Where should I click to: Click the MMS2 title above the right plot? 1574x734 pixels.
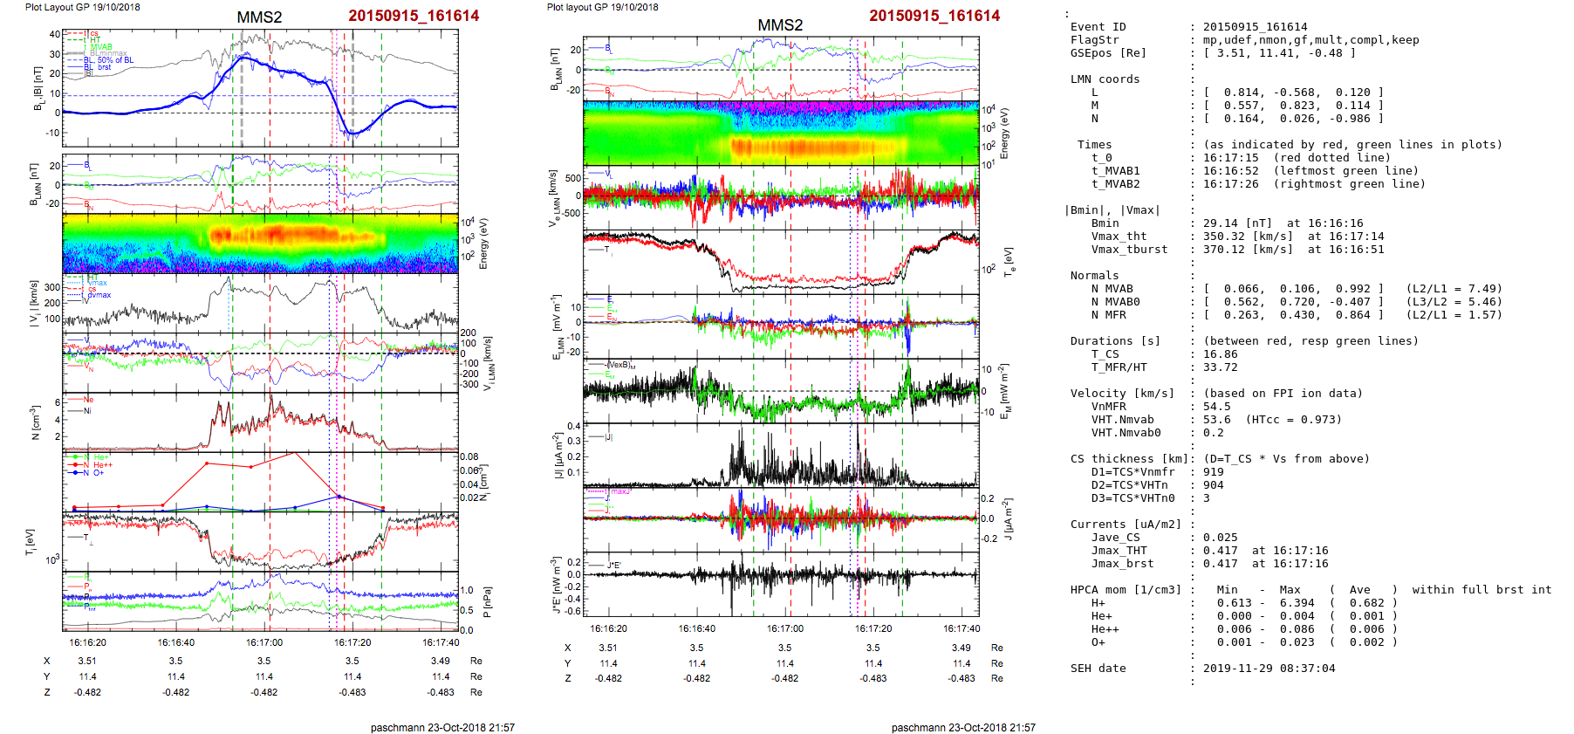[x=780, y=25]
